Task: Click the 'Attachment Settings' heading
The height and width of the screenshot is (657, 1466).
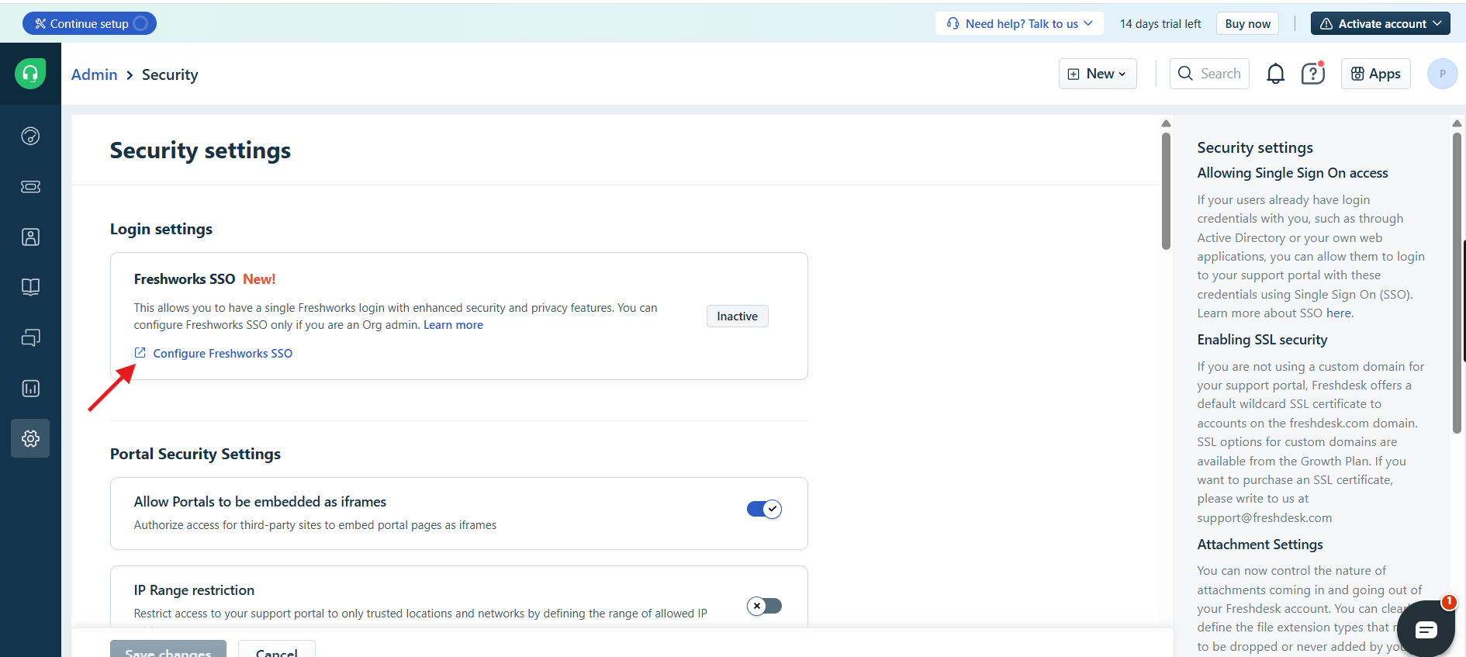Action: (x=1260, y=545)
